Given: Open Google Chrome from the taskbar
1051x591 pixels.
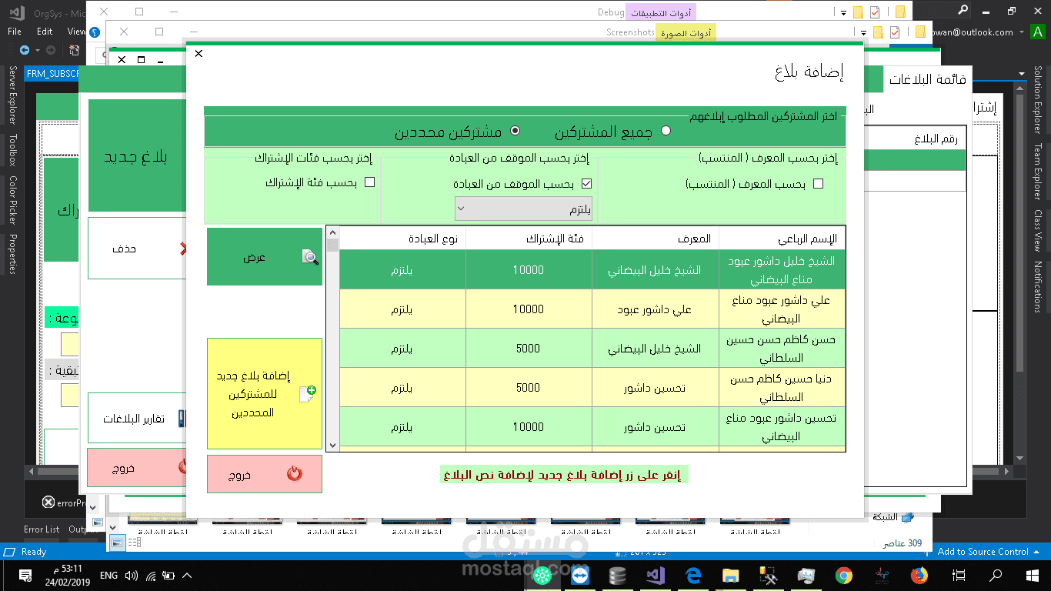Looking at the screenshot, I should tap(843, 575).
